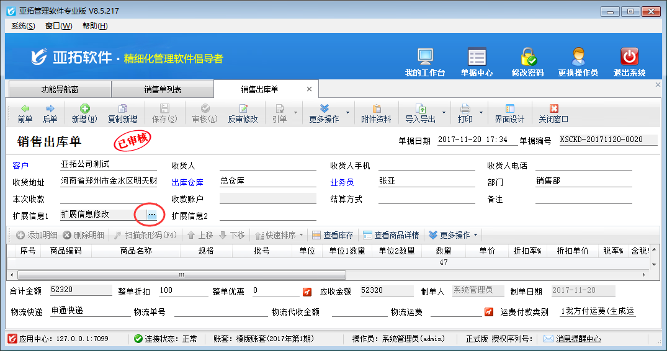Open the 系统 menu
Image resolution: width=667 pixels, height=351 pixels.
(23, 26)
